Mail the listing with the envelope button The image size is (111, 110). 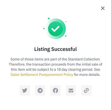click(x=71, y=90)
